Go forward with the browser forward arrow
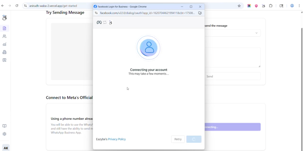This screenshot has height=151, width=304. pos(10,6)
